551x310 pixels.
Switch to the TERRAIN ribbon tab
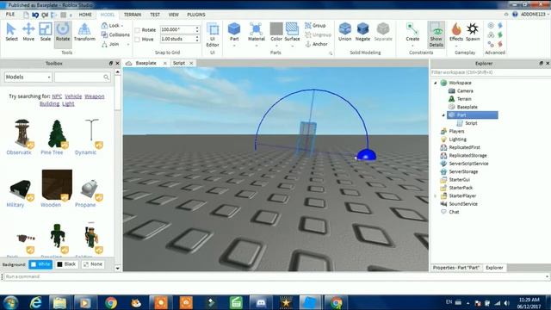click(x=133, y=15)
